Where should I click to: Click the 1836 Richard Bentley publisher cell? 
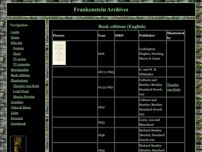(x=153, y=135)
